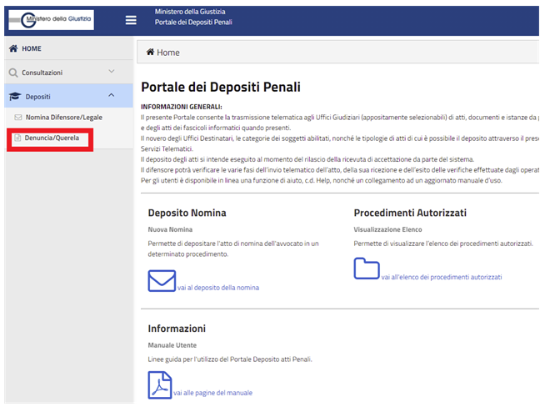Click the folder icon under Procedimenti Autorizzati
550x417 pixels.
click(x=366, y=269)
